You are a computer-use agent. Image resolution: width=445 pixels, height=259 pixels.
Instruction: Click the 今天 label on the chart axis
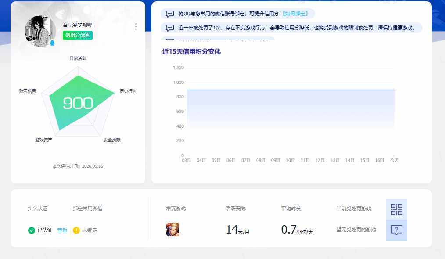tap(394, 160)
